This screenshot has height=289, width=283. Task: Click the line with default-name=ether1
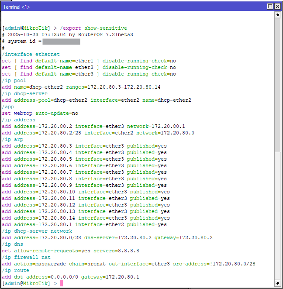point(89,61)
